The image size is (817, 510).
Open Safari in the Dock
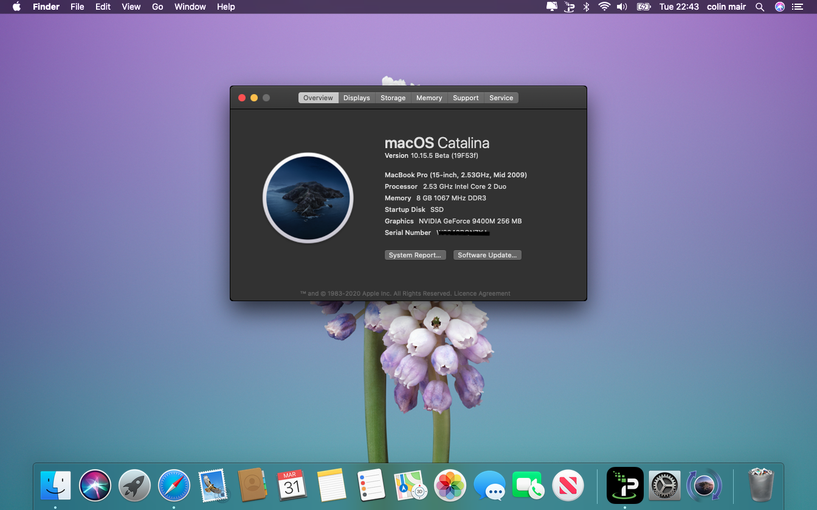(x=174, y=486)
